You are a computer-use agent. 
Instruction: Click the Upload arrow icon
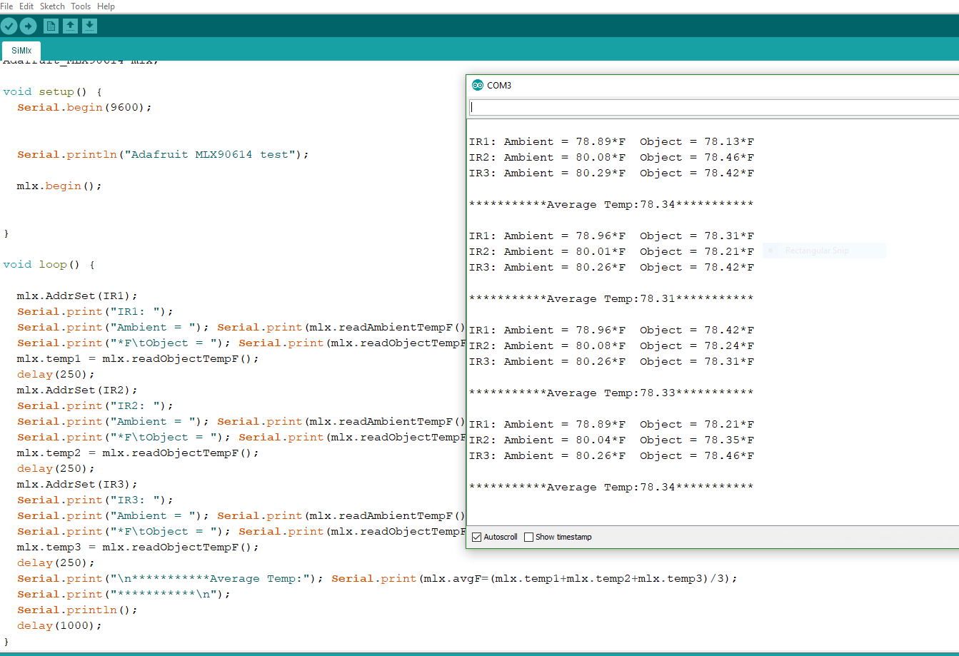[x=28, y=26]
